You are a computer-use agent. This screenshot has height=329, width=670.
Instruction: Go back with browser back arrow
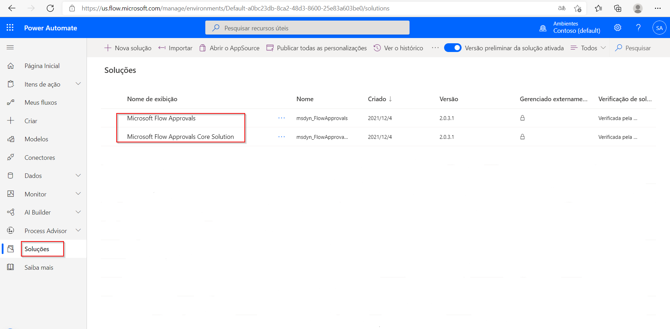point(12,8)
